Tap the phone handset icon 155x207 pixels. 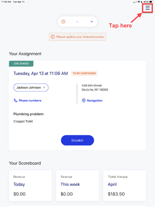(x=15, y=101)
